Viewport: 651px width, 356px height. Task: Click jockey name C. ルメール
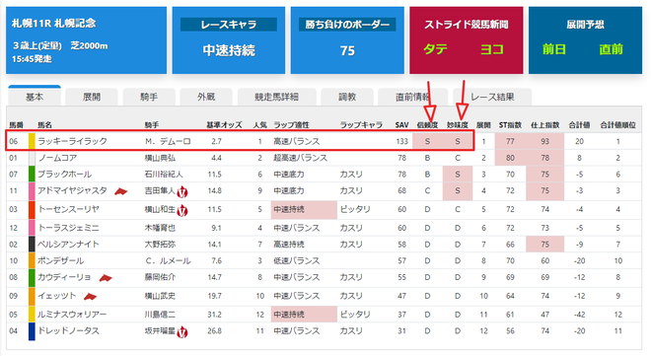168,261
